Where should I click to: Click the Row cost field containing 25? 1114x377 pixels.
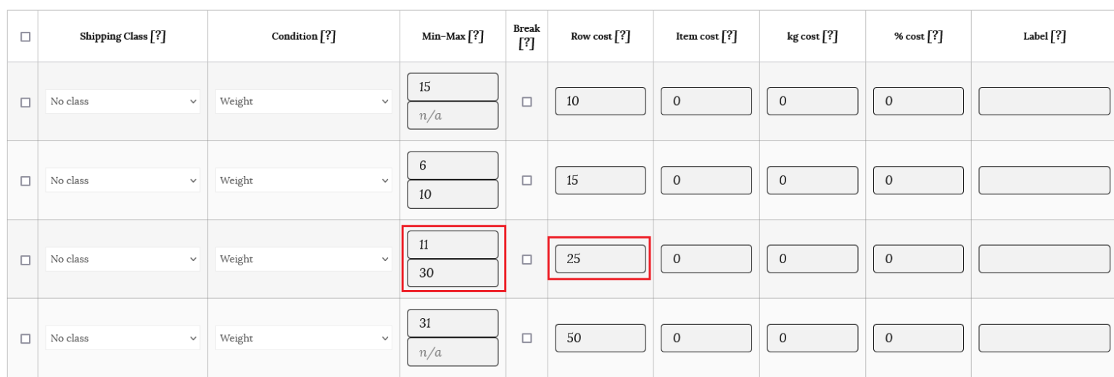pyautogui.click(x=600, y=259)
